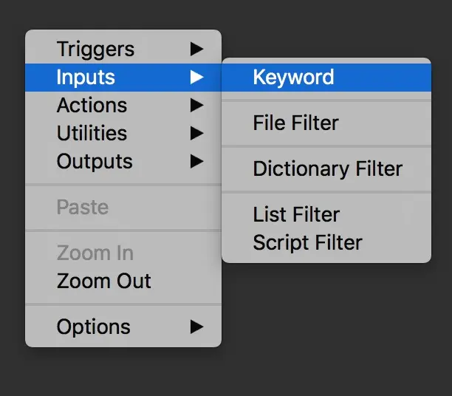Select Script Filter input
Image resolution: width=452 pixels, height=396 pixels.
coord(307,243)
